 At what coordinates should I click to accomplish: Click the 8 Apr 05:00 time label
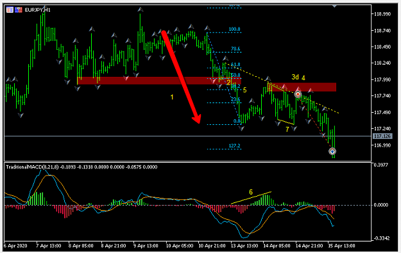coord(81,246)
